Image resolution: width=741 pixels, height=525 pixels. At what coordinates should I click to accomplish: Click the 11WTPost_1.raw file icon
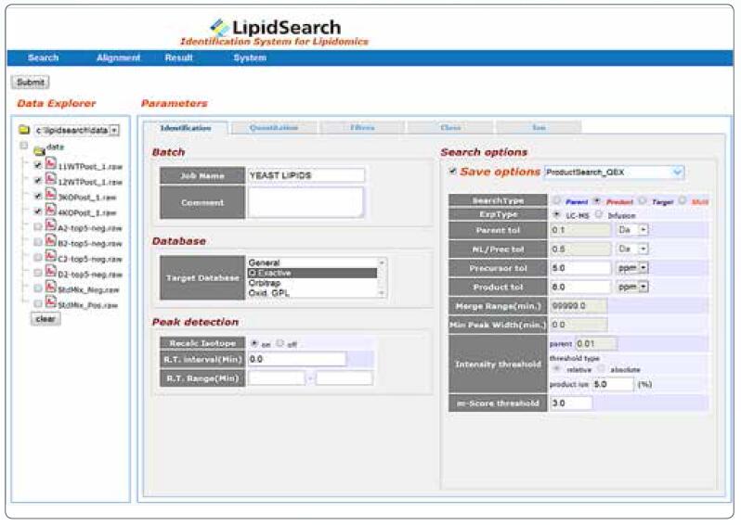pos(50,164)
